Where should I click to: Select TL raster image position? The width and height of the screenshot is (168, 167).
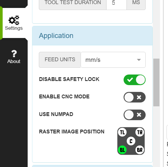pos(122,132)
